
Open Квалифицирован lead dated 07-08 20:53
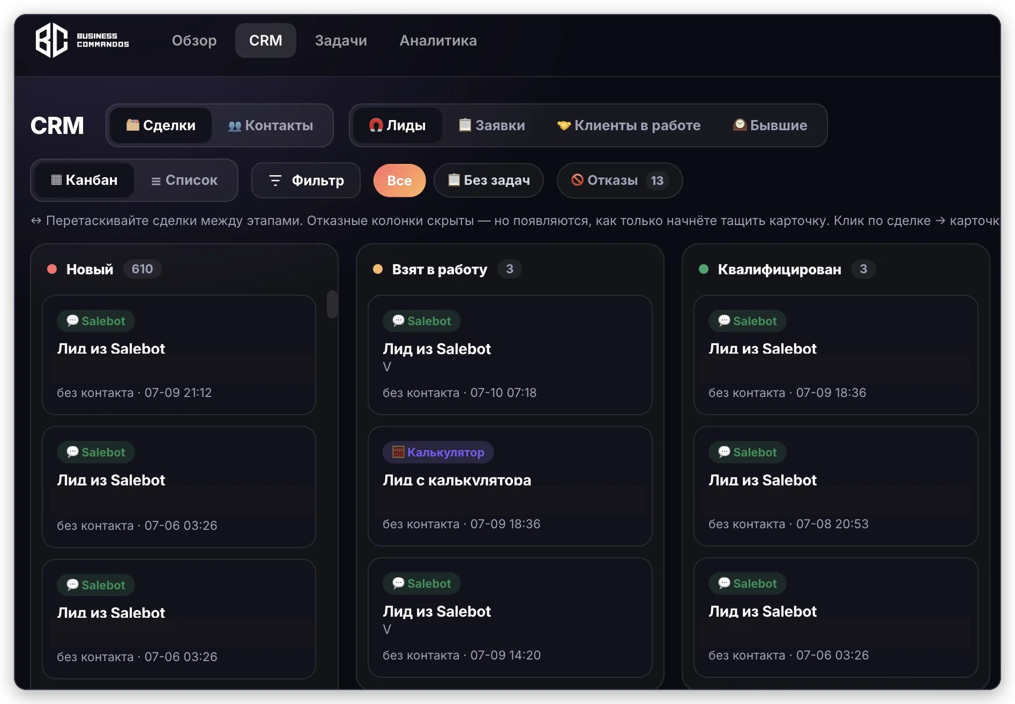coord(835,486)
